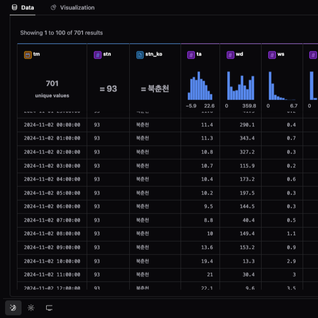Screen dimensions: 318x318
Task: Open the Visualization tab
Action: (77, 8)
